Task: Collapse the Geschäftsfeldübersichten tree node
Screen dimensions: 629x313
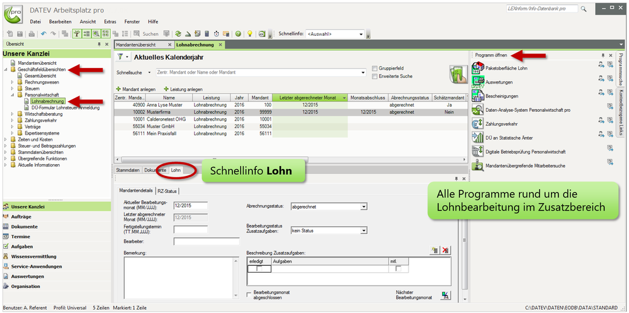Action: [x=6, y=69]
